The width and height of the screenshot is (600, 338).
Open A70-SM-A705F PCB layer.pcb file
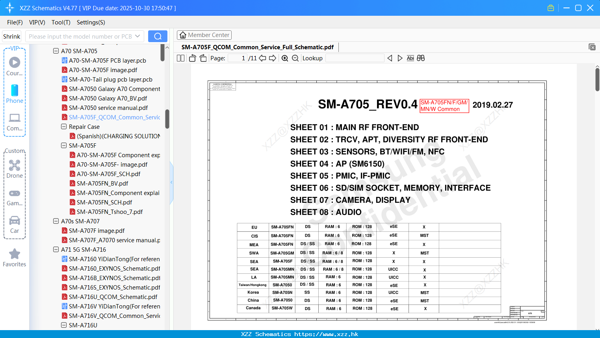click(x=108, y=61)
